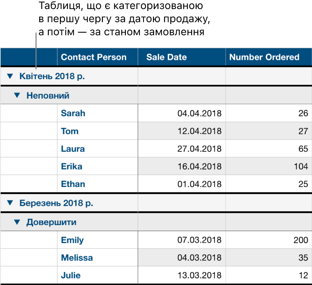Collapse the Квітень 2018 р. category group

click(10, 77)
